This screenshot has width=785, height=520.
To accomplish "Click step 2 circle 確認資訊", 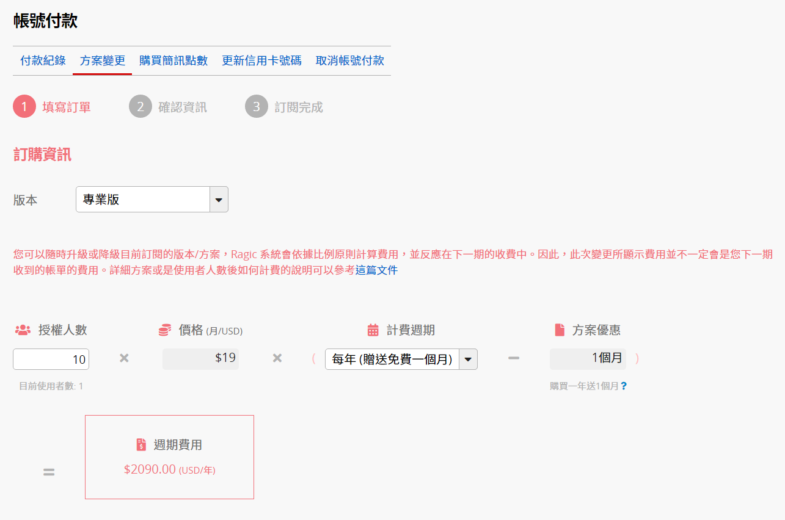I will pyautogui.click(x=141, y=107).
